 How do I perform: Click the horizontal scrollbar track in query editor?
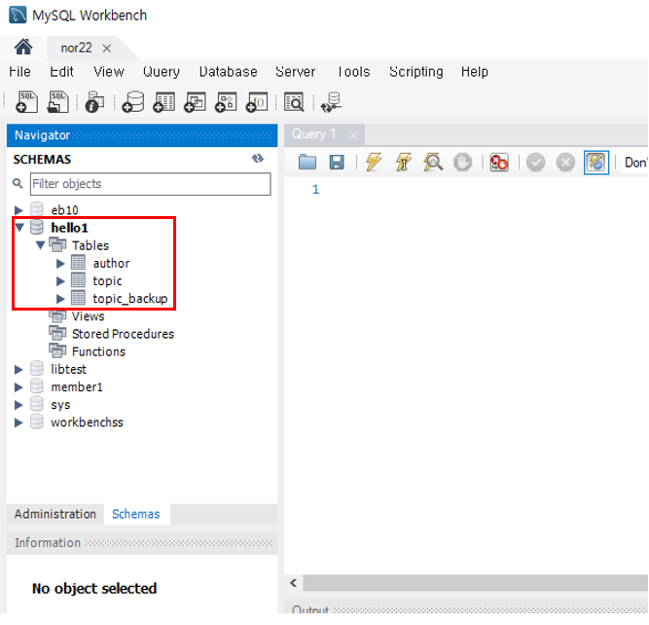(x=475, y=583)
